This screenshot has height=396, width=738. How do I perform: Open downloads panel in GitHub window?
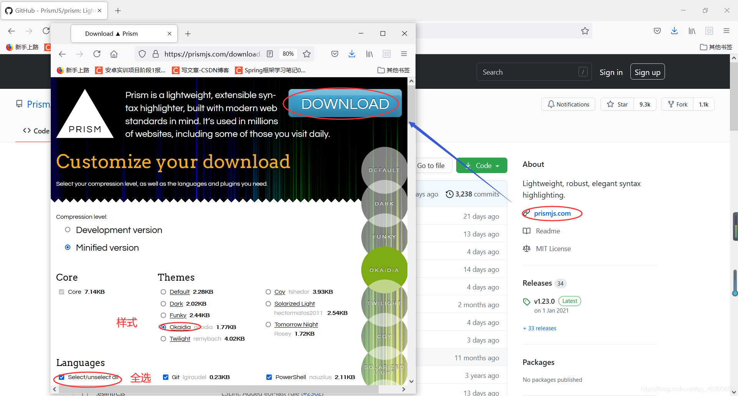pyautogui.click(x=674, y=31)
